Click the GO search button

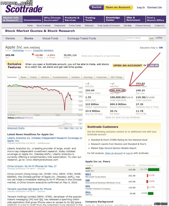point(152,38)
